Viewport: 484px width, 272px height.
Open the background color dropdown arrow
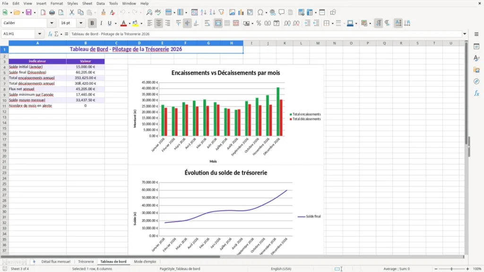[x=141, y=24]
